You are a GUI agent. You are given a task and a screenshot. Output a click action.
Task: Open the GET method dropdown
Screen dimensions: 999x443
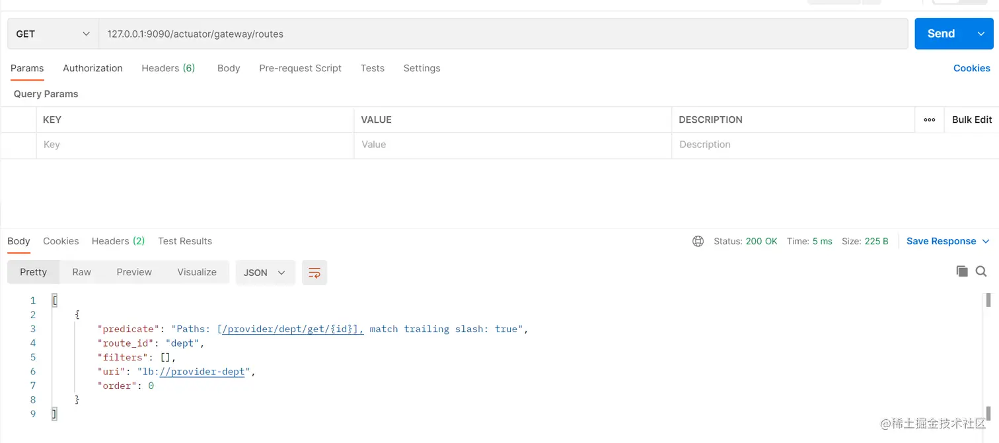[53, 34]
